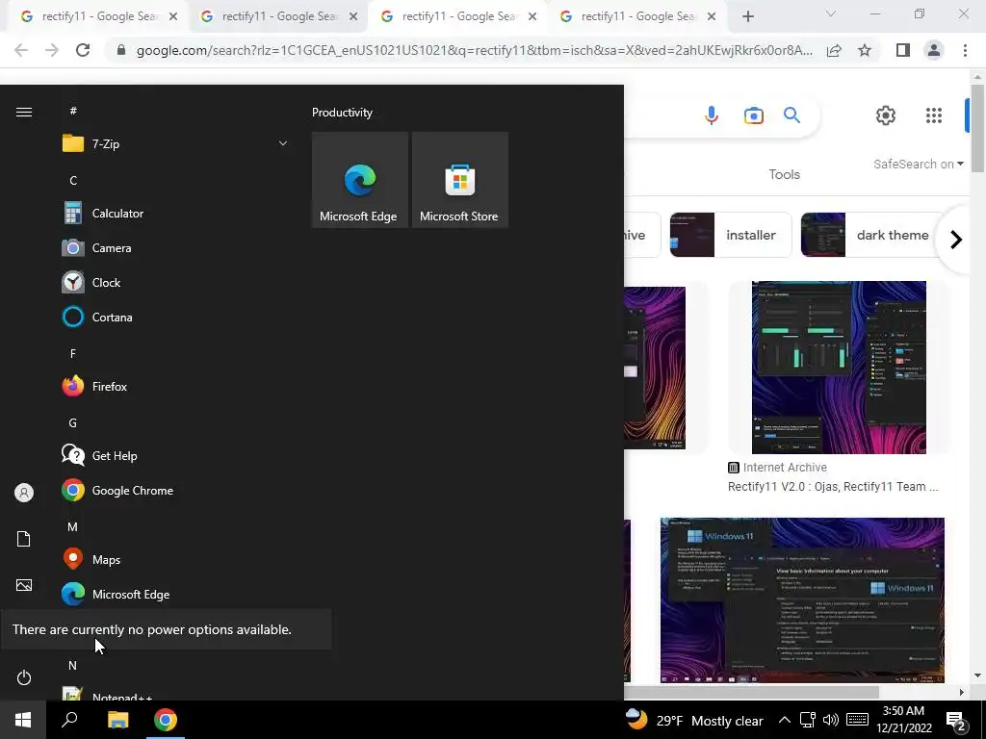The image size is (986, 739).
Task: Select the installer suggestion chip
Action: 731,235
